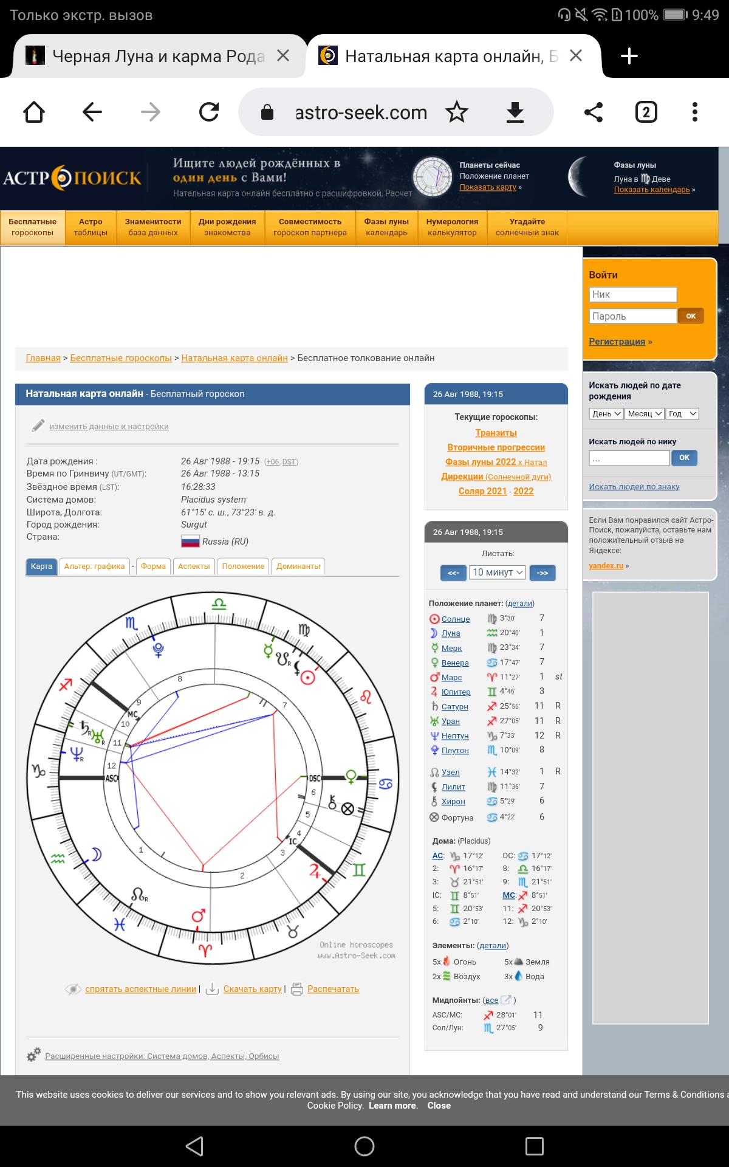Click the blue OK nickname search button

pos(684,458)
